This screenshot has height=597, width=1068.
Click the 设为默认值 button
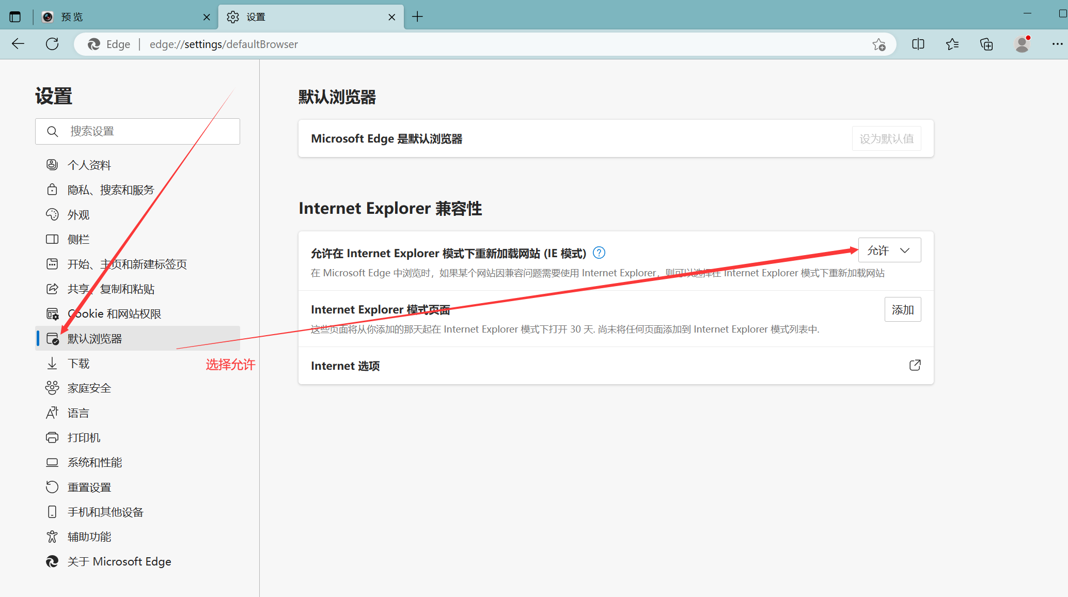tap(886, 139)
